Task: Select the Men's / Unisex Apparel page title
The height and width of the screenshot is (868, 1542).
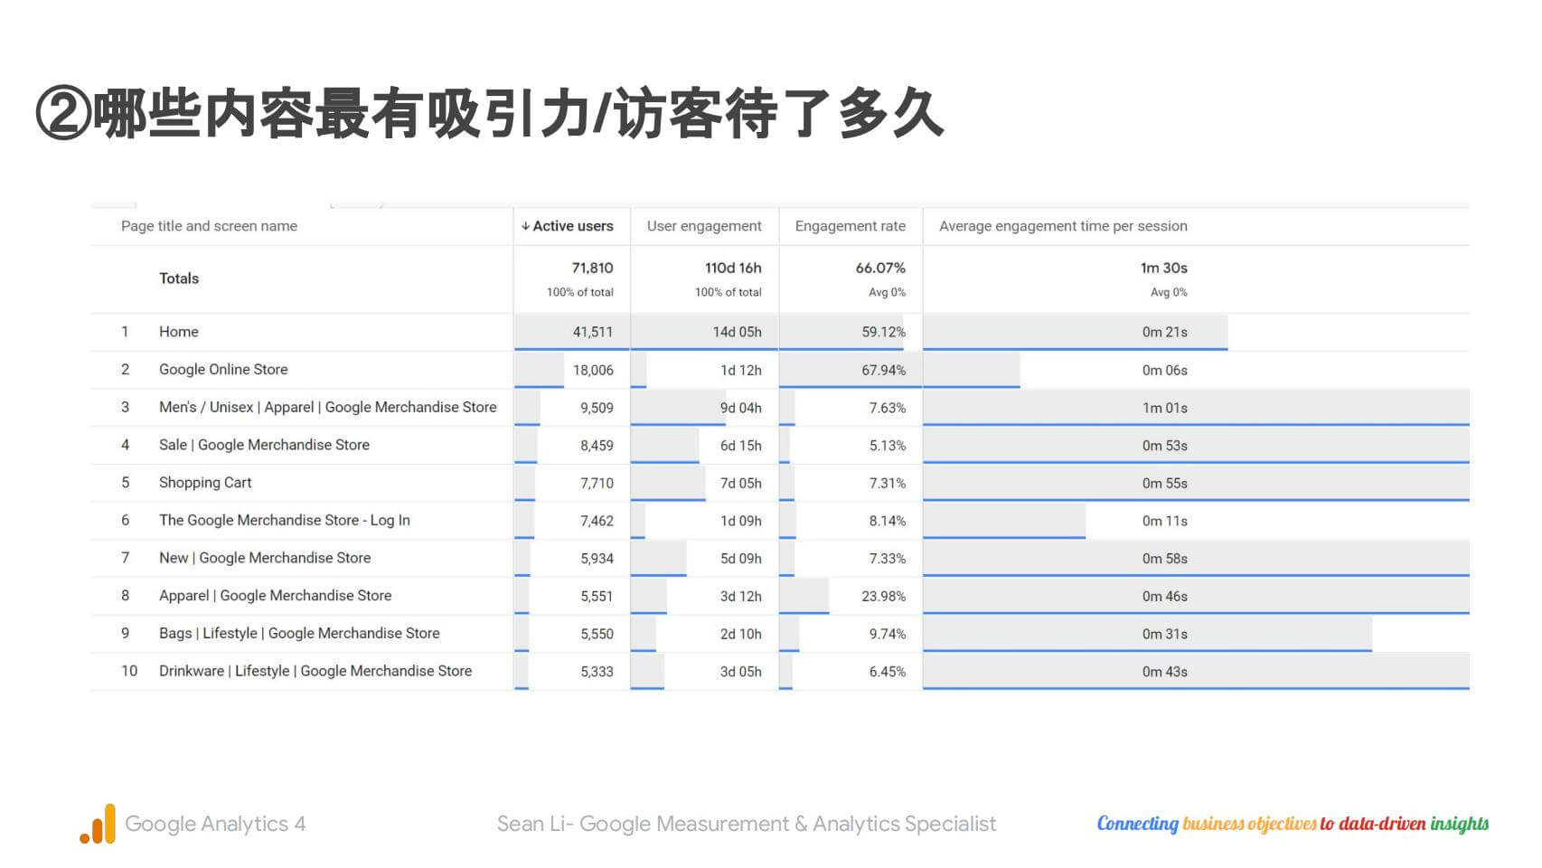Action: 327,407
